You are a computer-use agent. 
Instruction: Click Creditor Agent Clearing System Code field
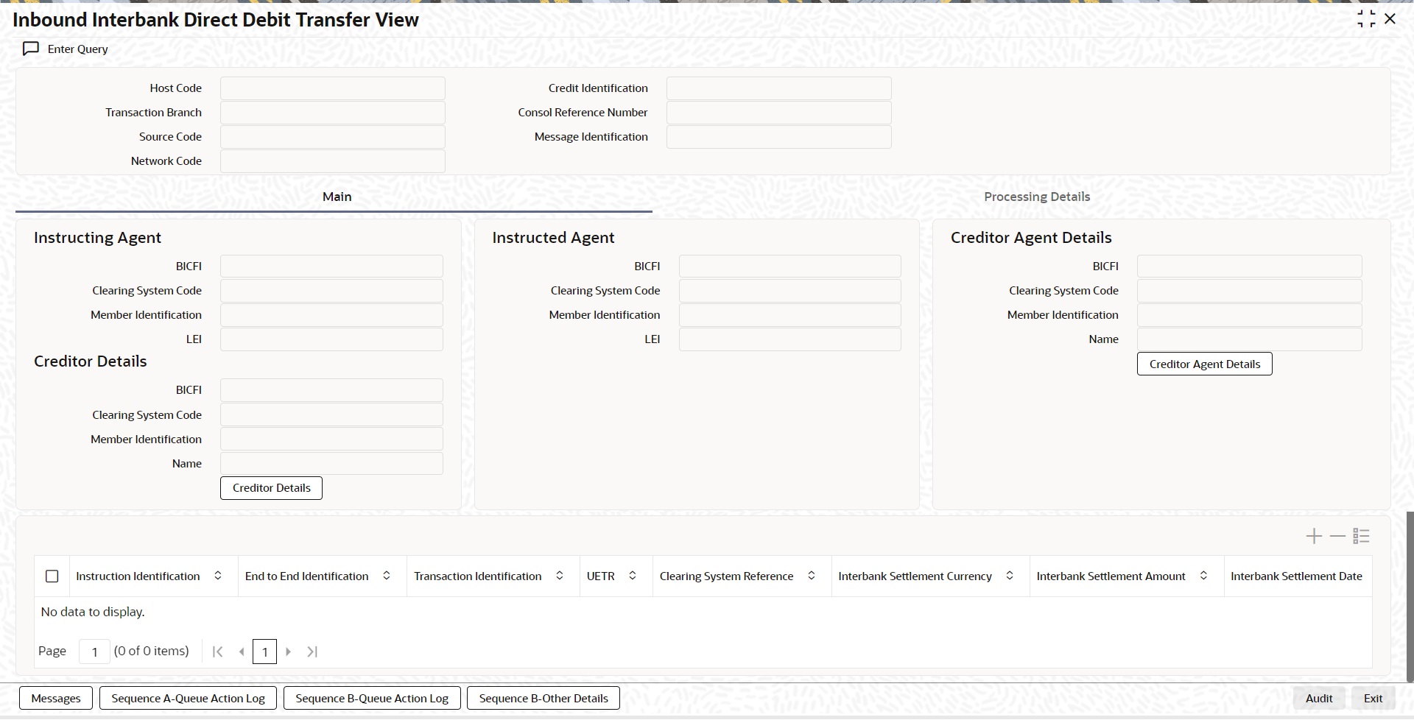(x=1250, y=291)
